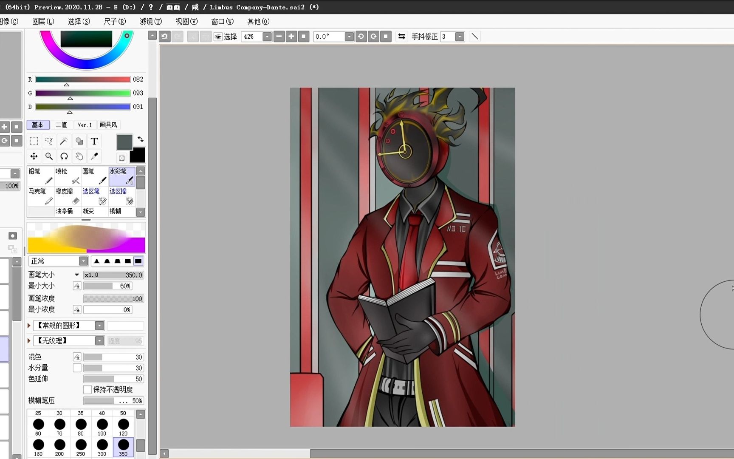734x459 pixels.
Task: Open the 正常 blend mode dropdown
Action: coord(83,261)
